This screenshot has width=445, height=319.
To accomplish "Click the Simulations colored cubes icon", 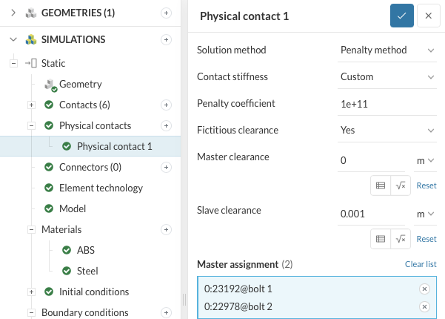I will [x=31, y=39].
